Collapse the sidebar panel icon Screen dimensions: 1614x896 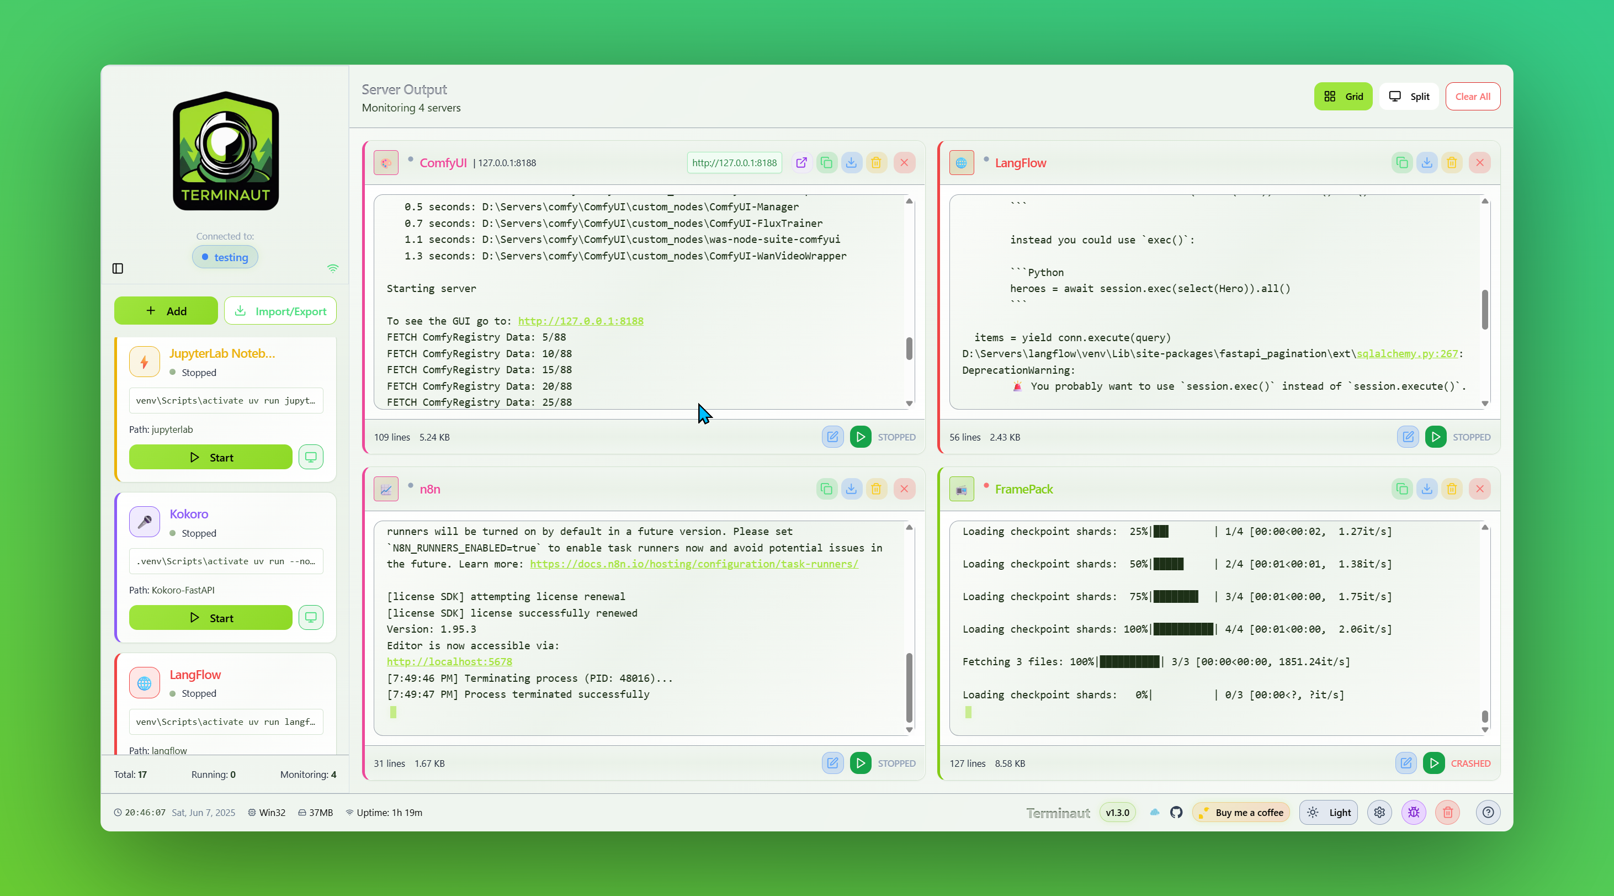118,268
